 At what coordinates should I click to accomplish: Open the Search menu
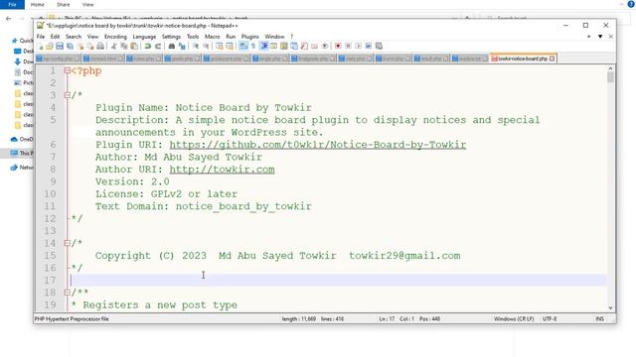74,37
